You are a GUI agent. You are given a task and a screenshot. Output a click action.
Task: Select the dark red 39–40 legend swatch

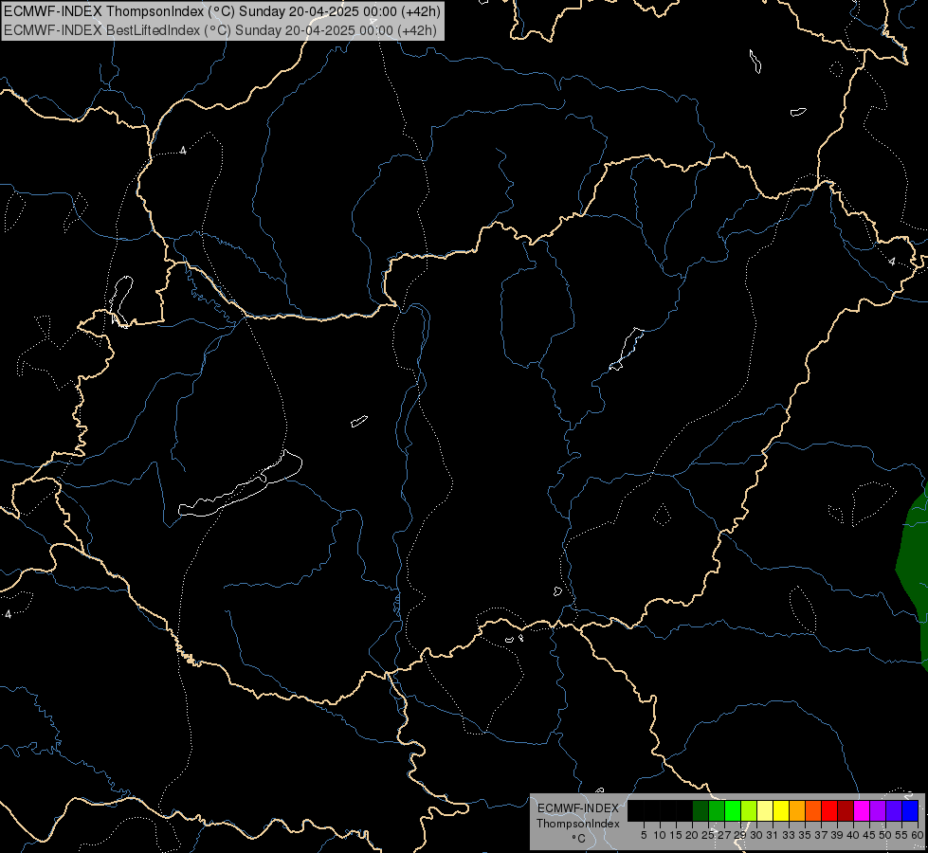tap(846, 811)
